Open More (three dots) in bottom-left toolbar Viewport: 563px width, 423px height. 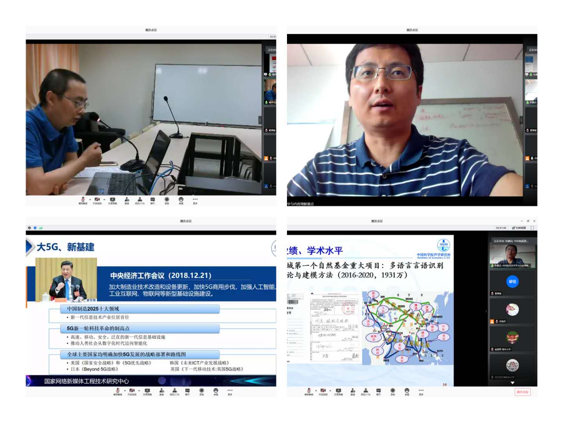[230, 391]
